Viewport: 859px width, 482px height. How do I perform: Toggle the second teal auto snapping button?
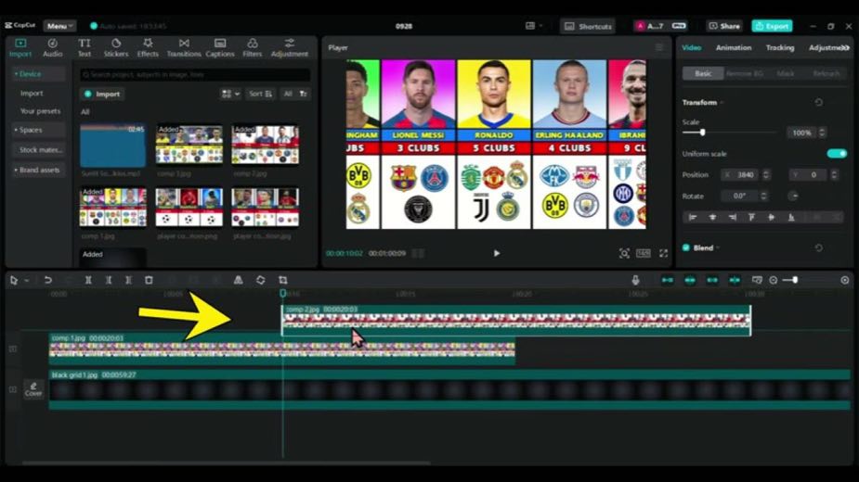690,280
